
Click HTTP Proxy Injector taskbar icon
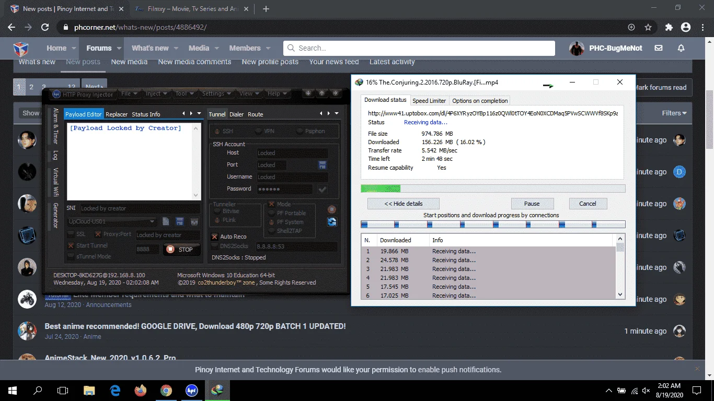pyautogui.click(x=191, y=390)
